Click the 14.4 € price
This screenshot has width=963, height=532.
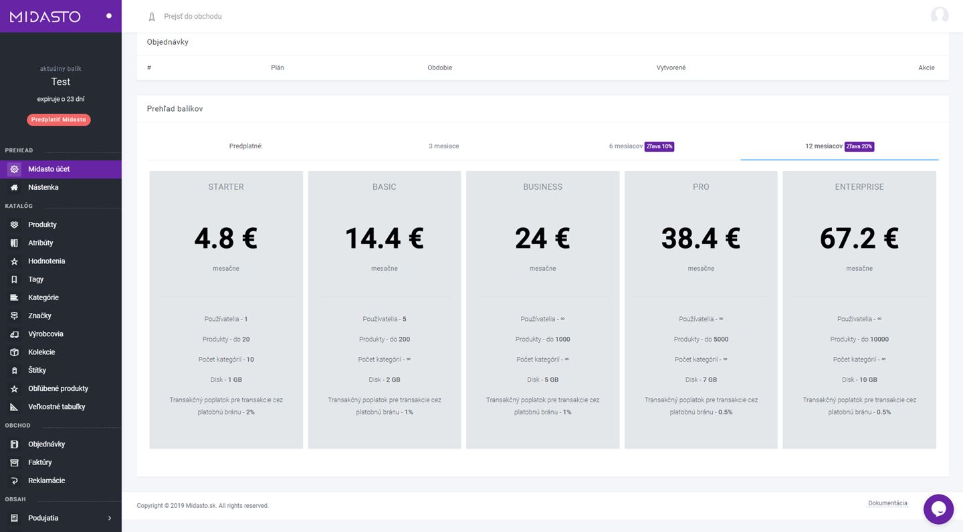click(x=385, y=238)
